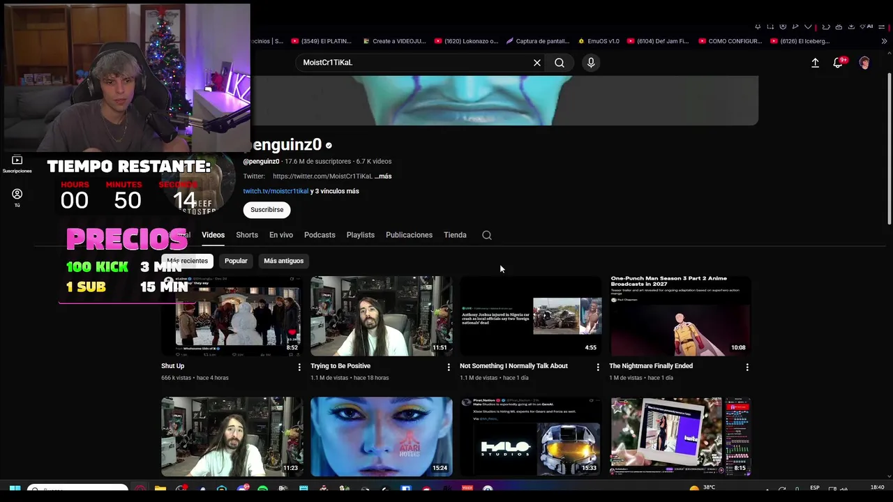Open the taskbar weather showing 38°C
Screen dimensions: 893x502
[x=703, y=488]
